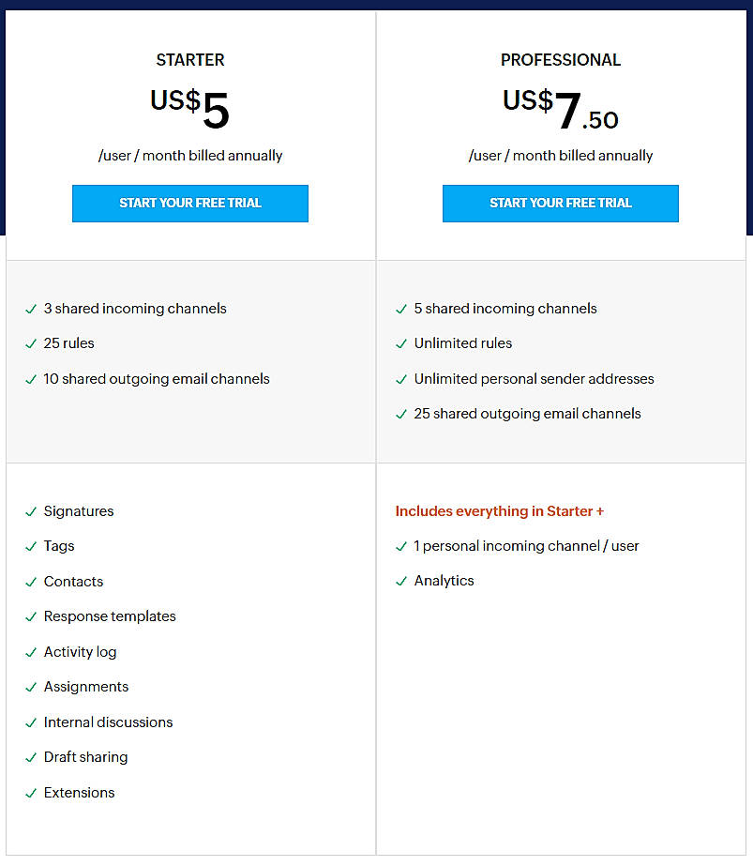The image size is (753, 866).
Task: Click the checkmark beside Internal discussions
Action: tap(30, 722)
